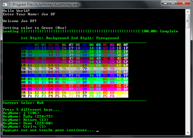Click the console window system icon

[5, 5]
